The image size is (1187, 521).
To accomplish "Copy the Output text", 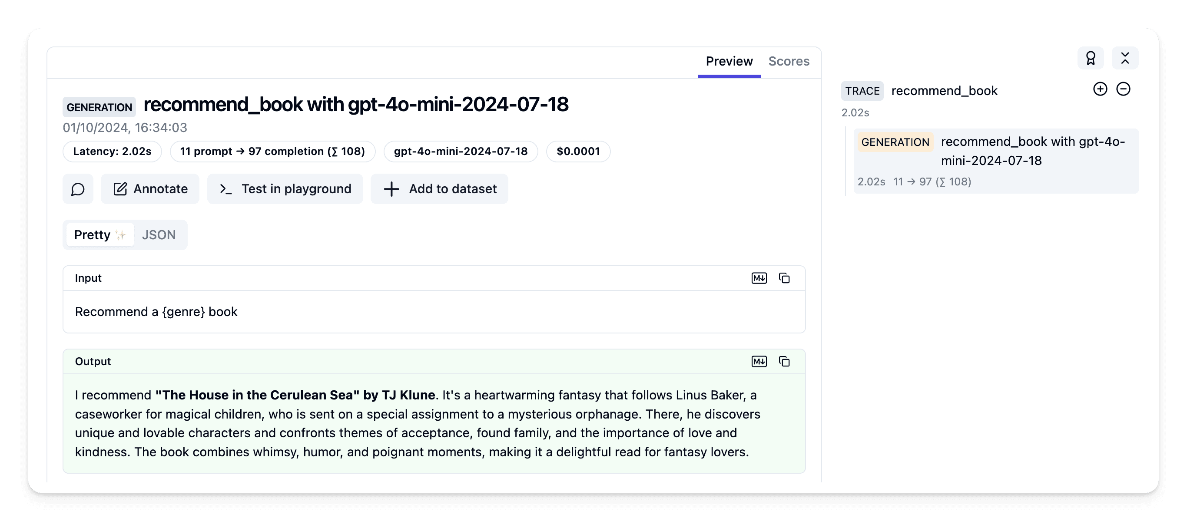I will coord(784,362).
